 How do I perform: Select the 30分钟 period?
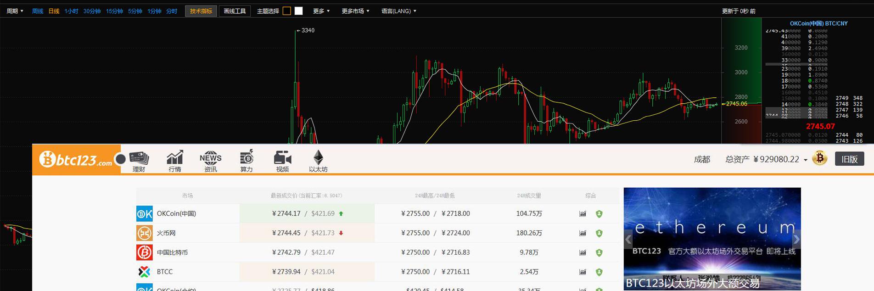(92, 11)
